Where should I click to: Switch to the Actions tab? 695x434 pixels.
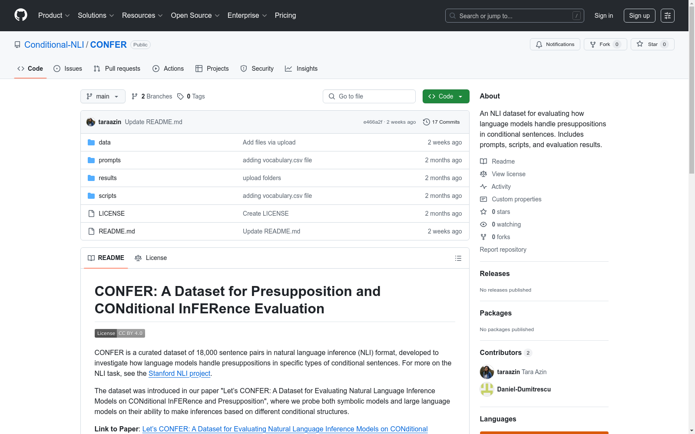[168, 69]
